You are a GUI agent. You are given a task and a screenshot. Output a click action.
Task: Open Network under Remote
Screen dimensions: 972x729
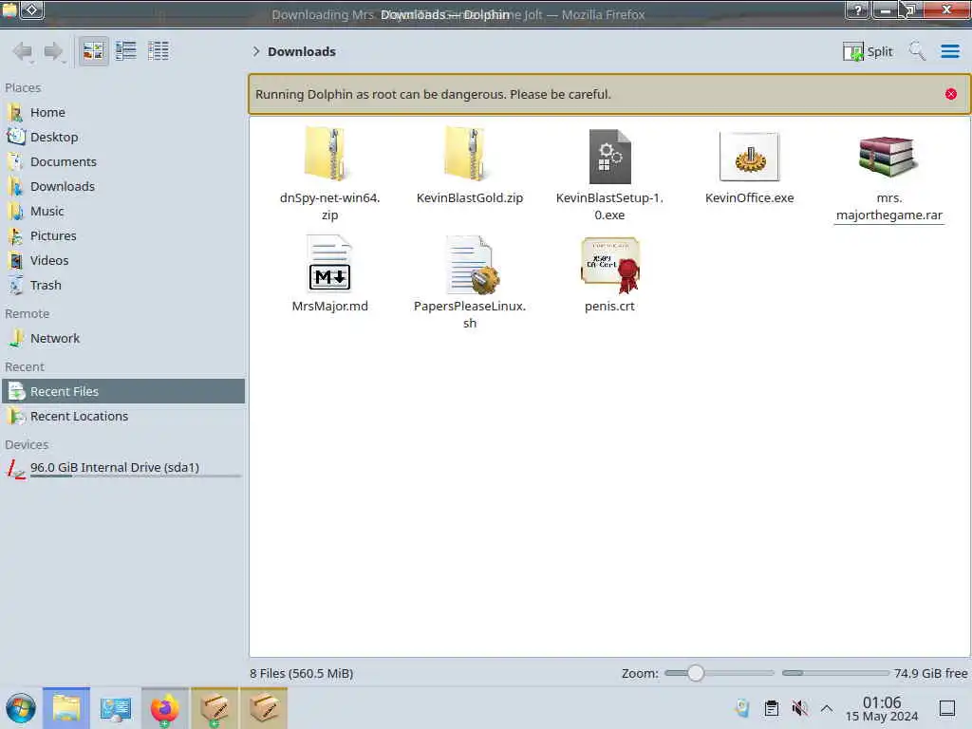point(122,339)
